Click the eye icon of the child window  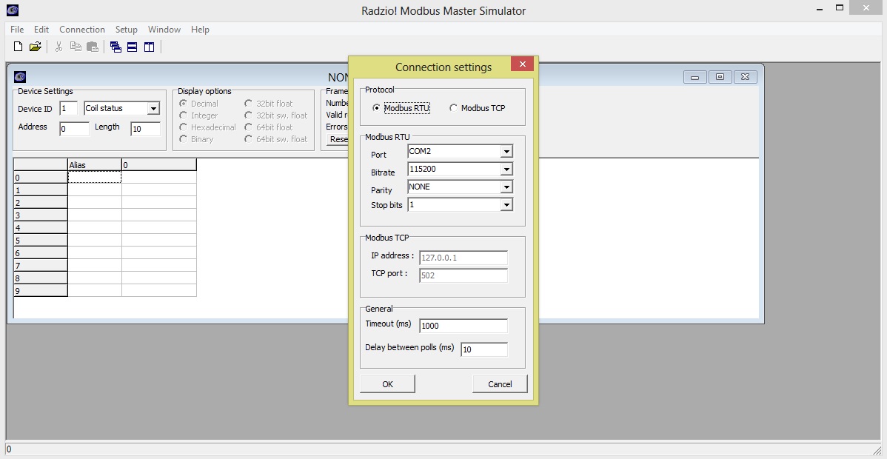pos(20,77)
